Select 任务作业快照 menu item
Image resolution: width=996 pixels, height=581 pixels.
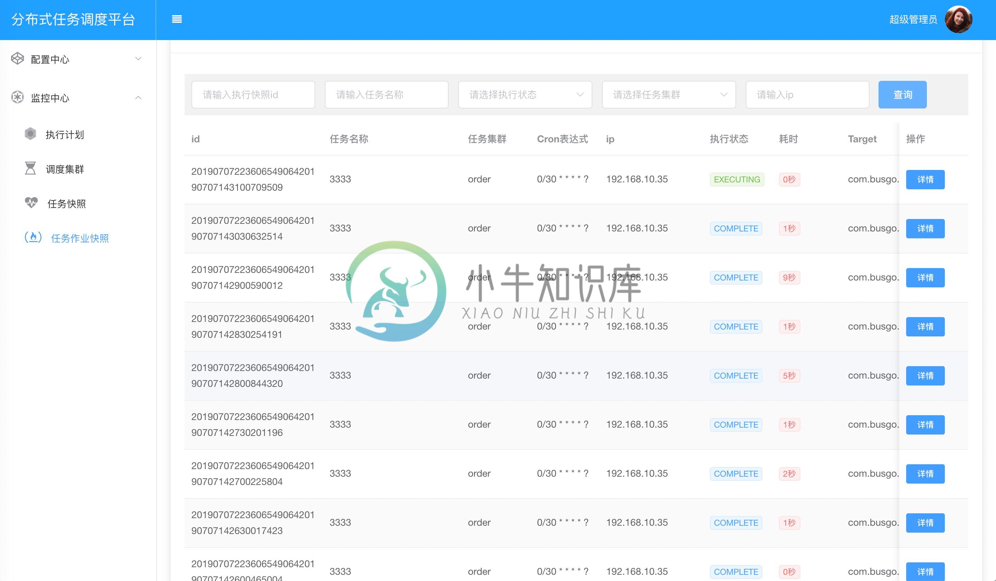tap(80, 238)
